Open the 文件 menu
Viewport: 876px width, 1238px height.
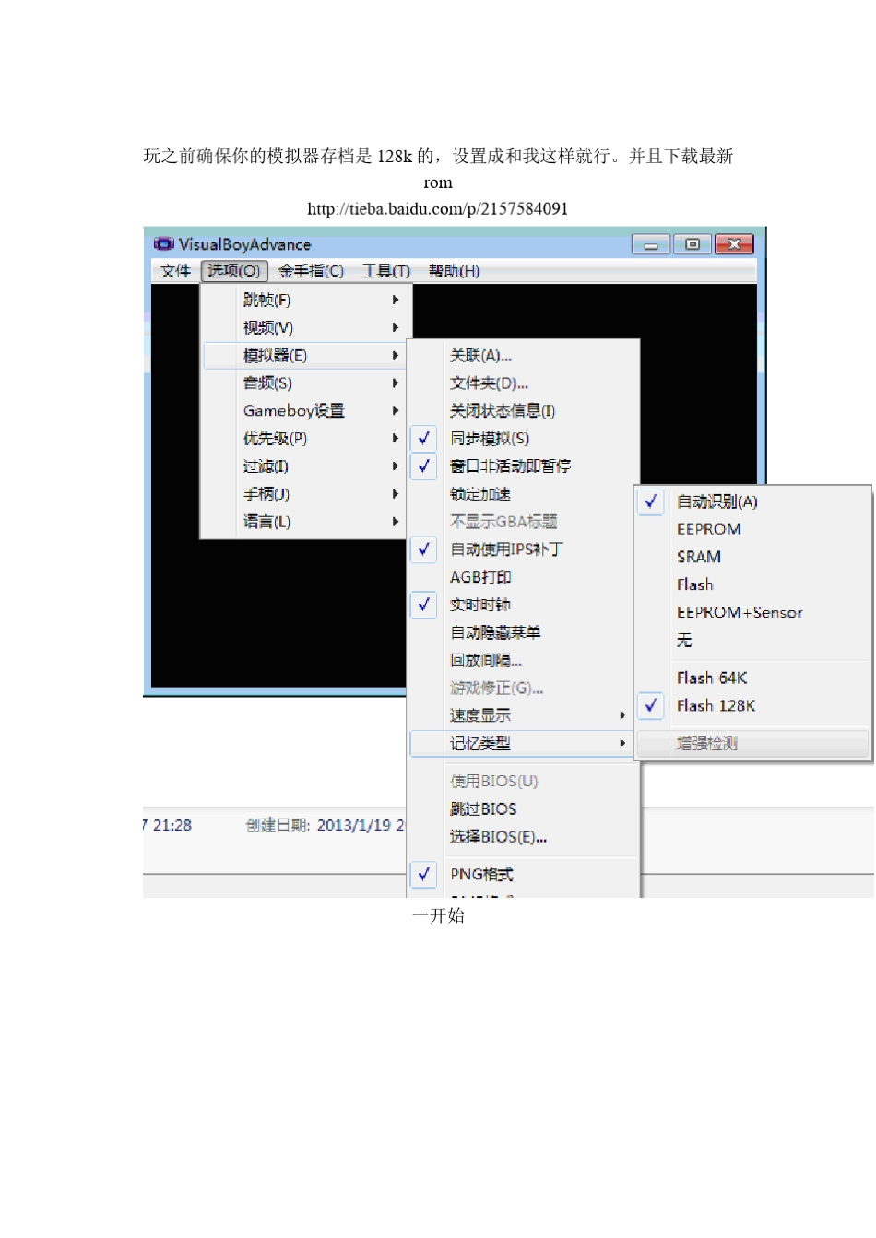tap(175, 271)
